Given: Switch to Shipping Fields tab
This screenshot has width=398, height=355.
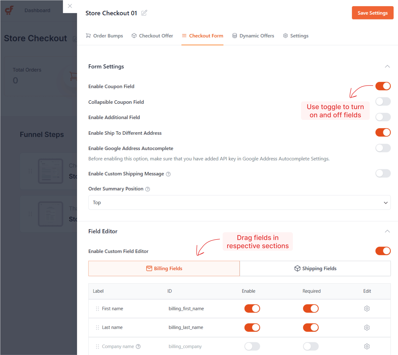Looking at the screenshot, I should (x=315, y=268).
